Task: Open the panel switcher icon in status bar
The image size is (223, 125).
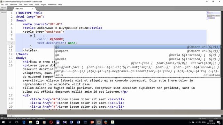Action: 2,118
